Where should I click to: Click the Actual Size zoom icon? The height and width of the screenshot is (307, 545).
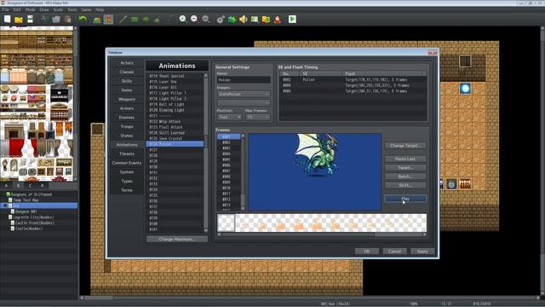click(206, 19)
